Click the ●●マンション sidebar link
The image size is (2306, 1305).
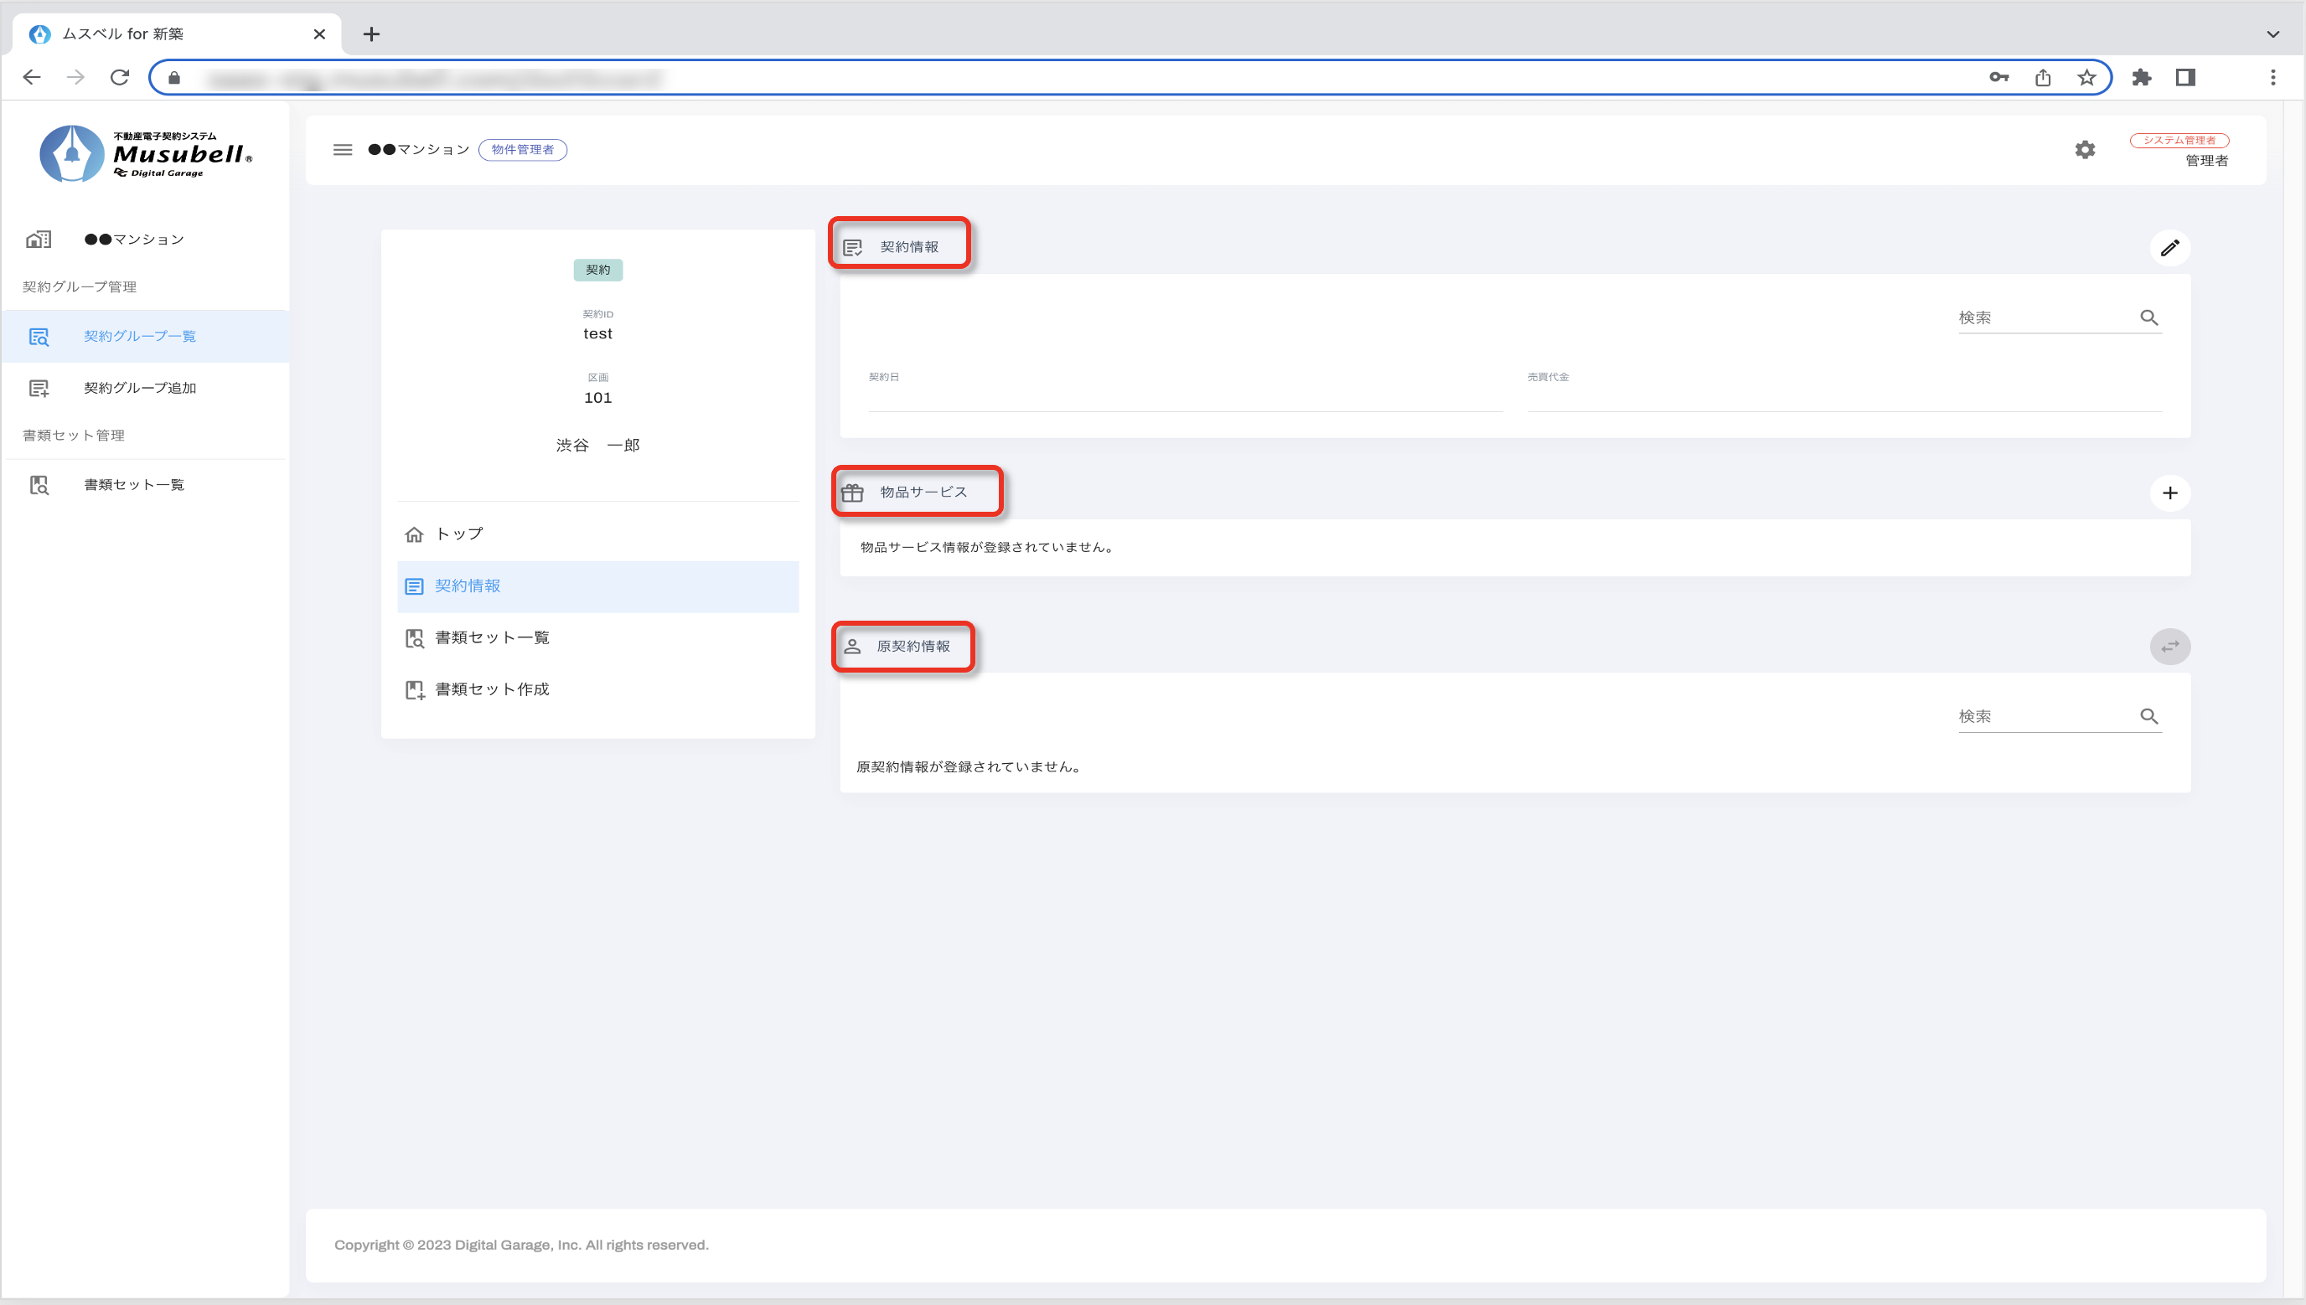pos(133,240)
